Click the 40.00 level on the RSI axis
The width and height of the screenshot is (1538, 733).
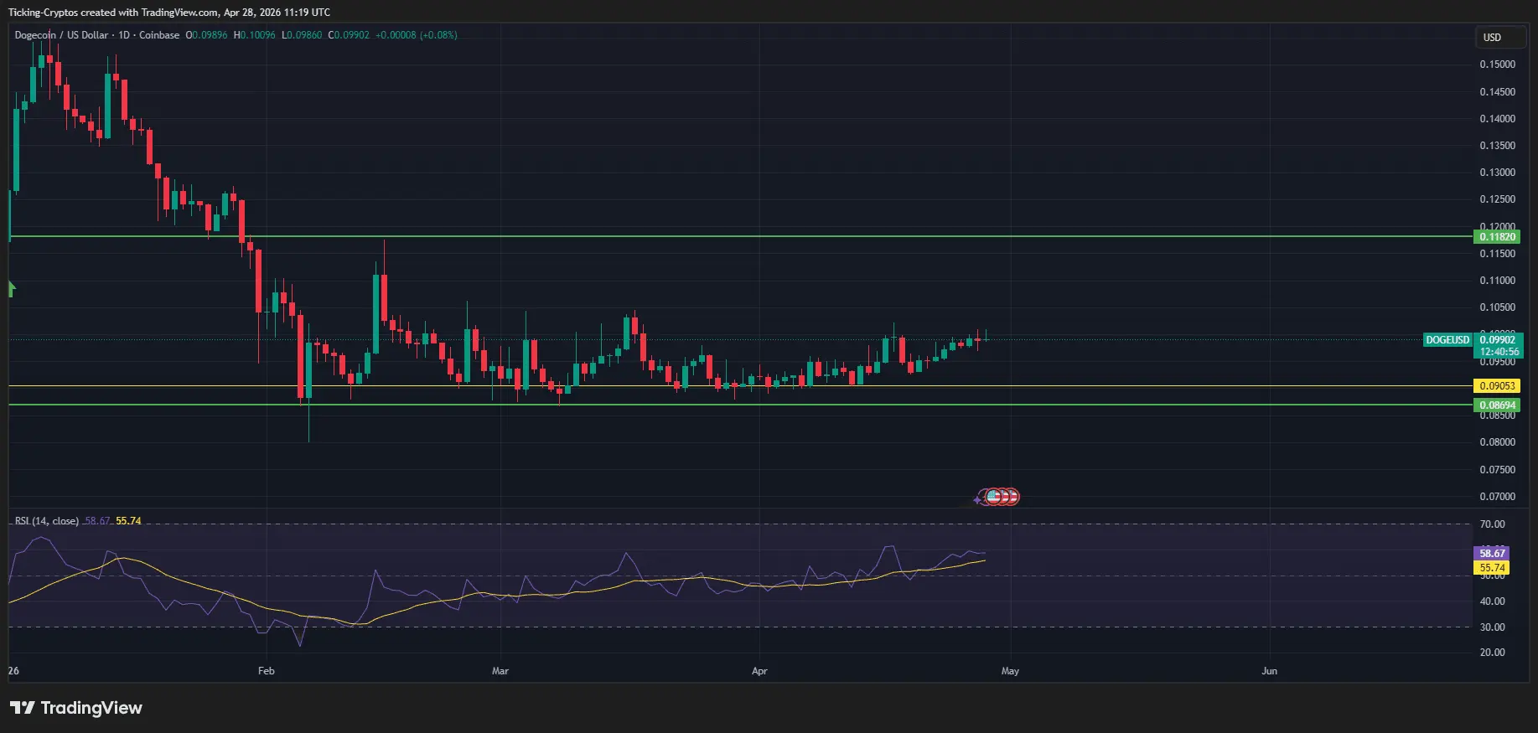[1492, 601]
